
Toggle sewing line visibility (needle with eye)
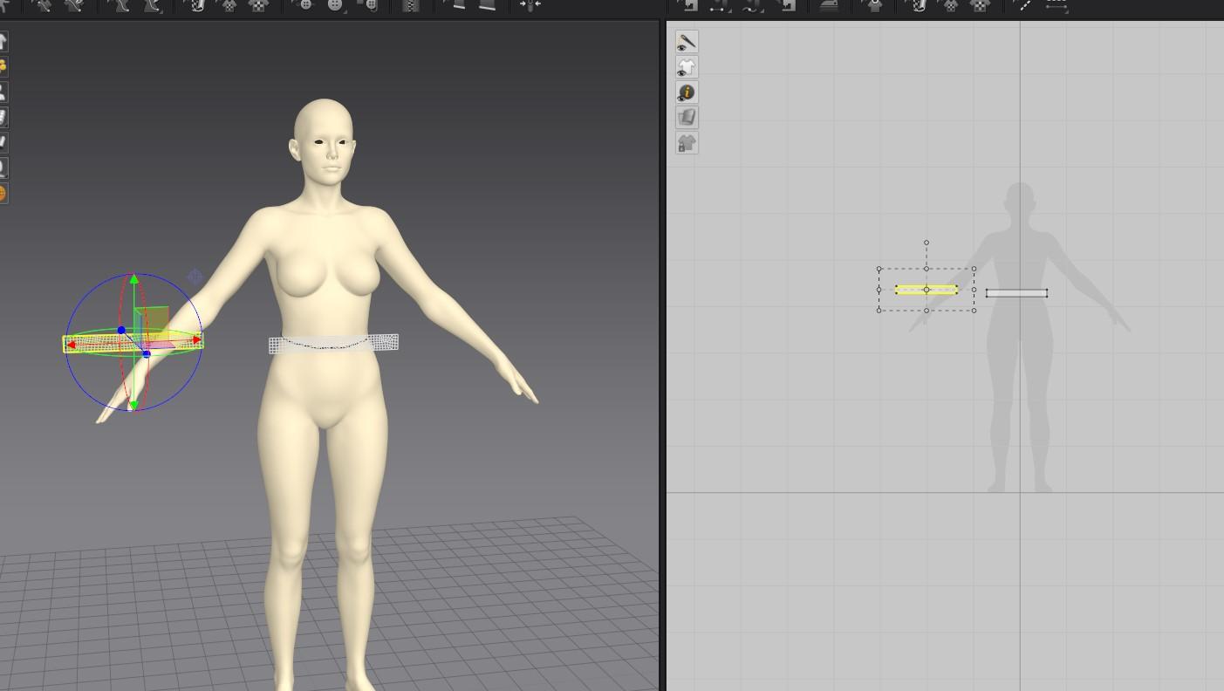(x=687, y=42)
